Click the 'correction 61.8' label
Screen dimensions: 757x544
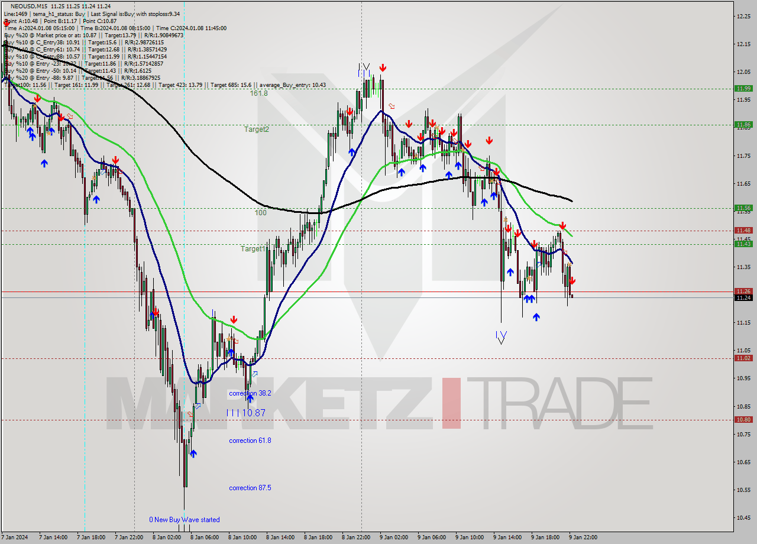(250, 441)
